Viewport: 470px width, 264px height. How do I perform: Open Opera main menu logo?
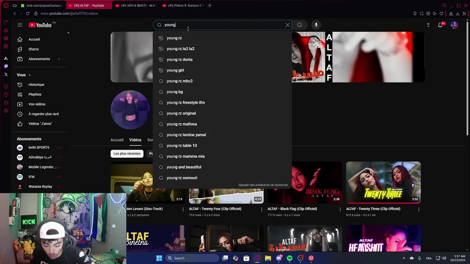pyautogui.click(x=6, y=5)
